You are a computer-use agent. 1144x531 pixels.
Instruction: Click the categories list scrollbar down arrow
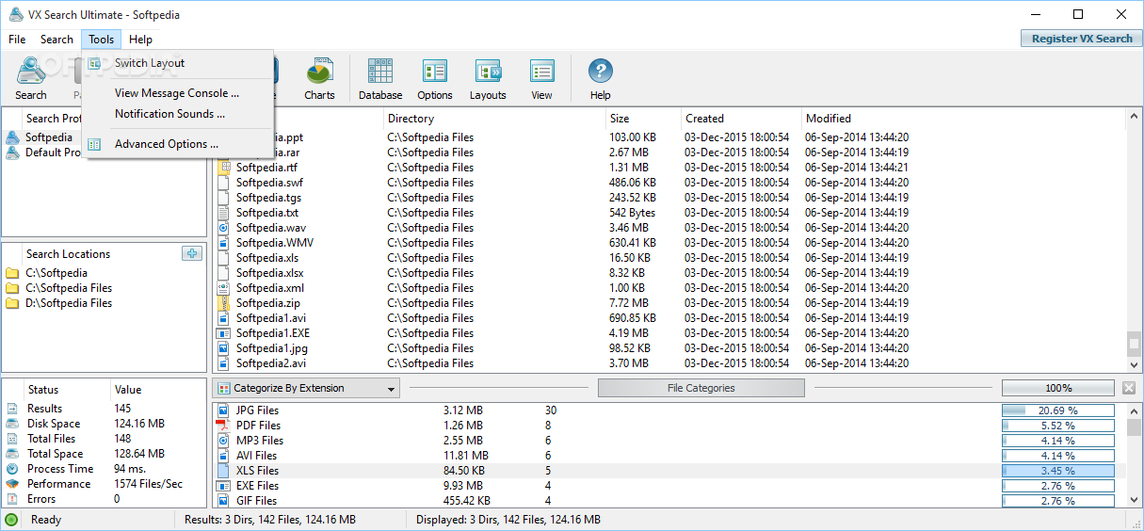pyautogui.click(x=1135, y=500)
